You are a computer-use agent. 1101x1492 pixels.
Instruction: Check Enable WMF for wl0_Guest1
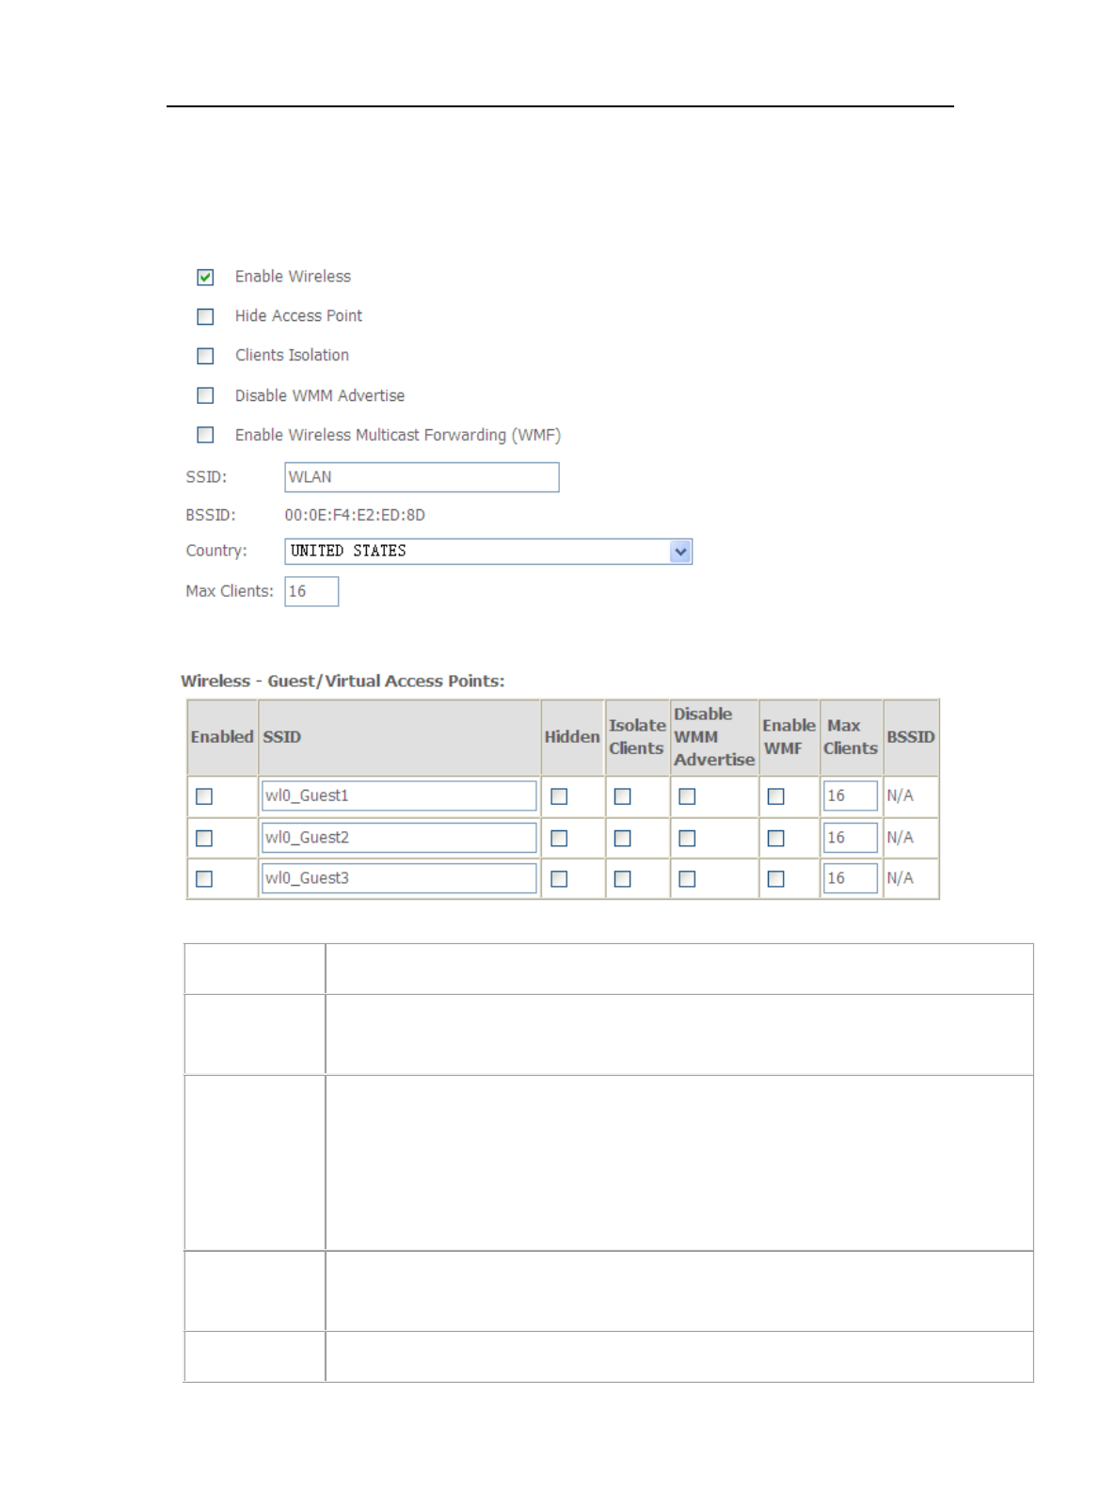(775, 796)
